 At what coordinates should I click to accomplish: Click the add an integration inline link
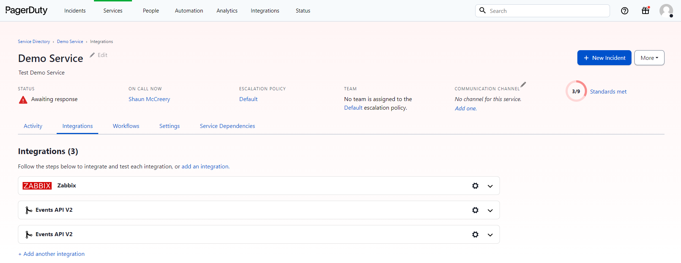click(x=205, y=167)
